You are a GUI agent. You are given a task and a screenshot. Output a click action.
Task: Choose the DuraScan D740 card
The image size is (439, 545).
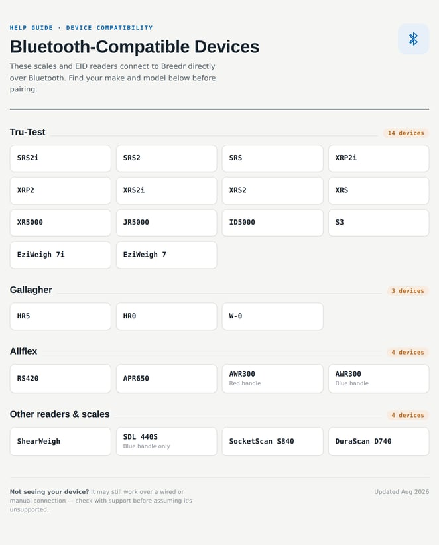tap(379, 442)
